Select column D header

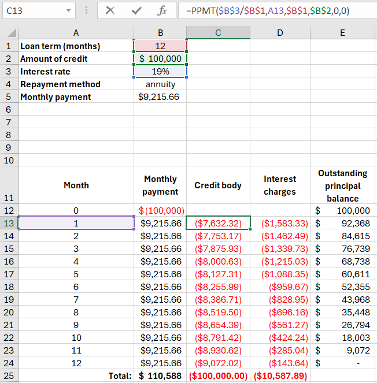tap(280, 33)
